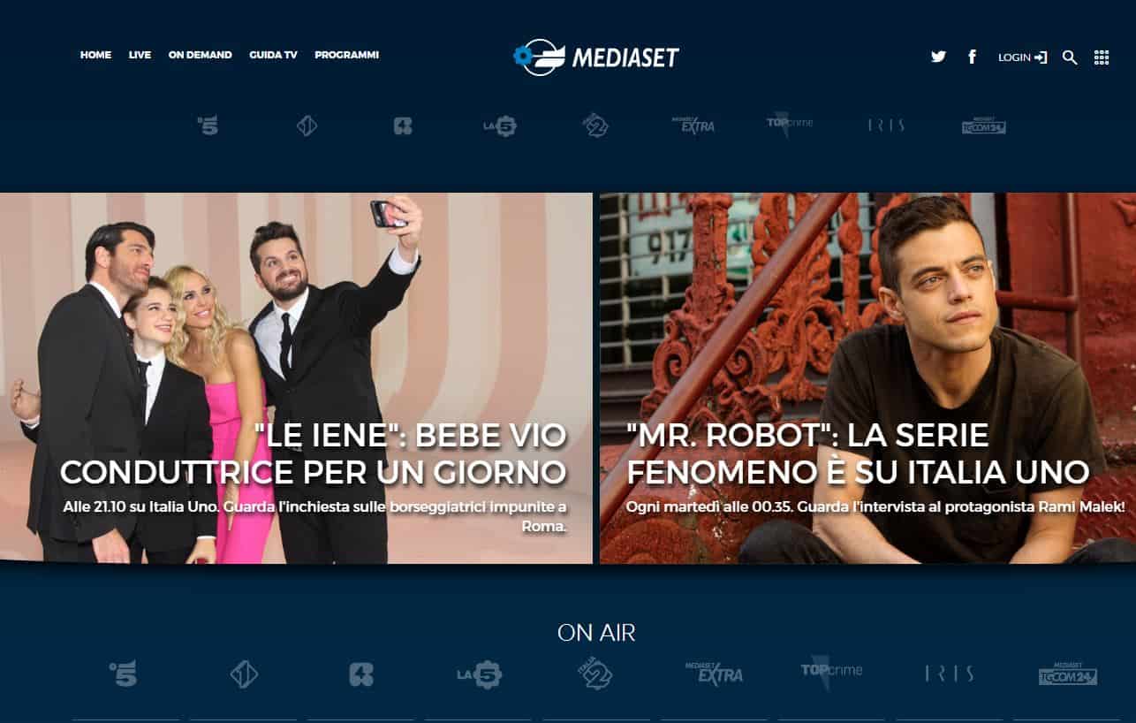
Task: Open the apps grid icon
Action: pyautogui.click(x=1102, y=57)
